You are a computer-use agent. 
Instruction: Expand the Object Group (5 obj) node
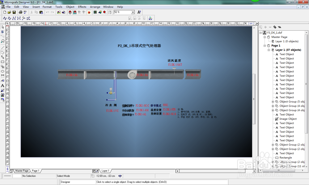(273, 102)
